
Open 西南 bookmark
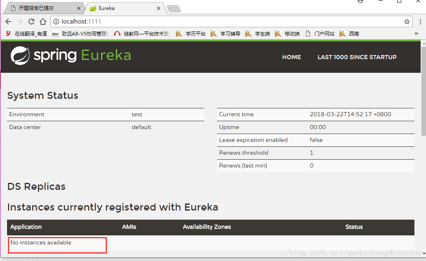(x=349, y=34)
